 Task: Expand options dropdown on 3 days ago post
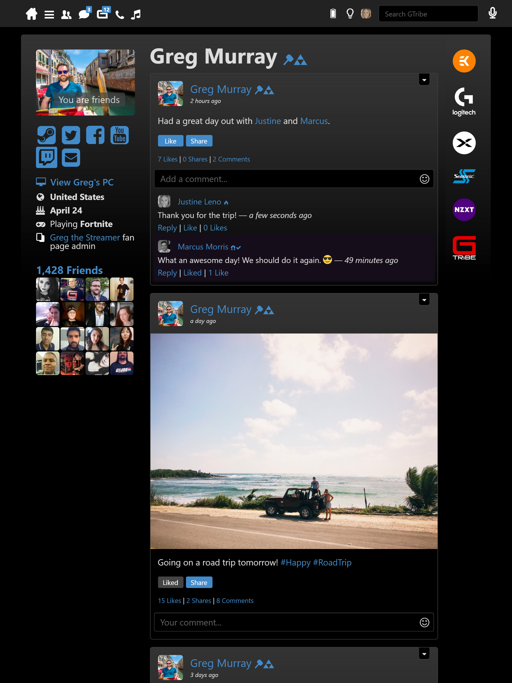pyautogui.click(x=424, y=653)
